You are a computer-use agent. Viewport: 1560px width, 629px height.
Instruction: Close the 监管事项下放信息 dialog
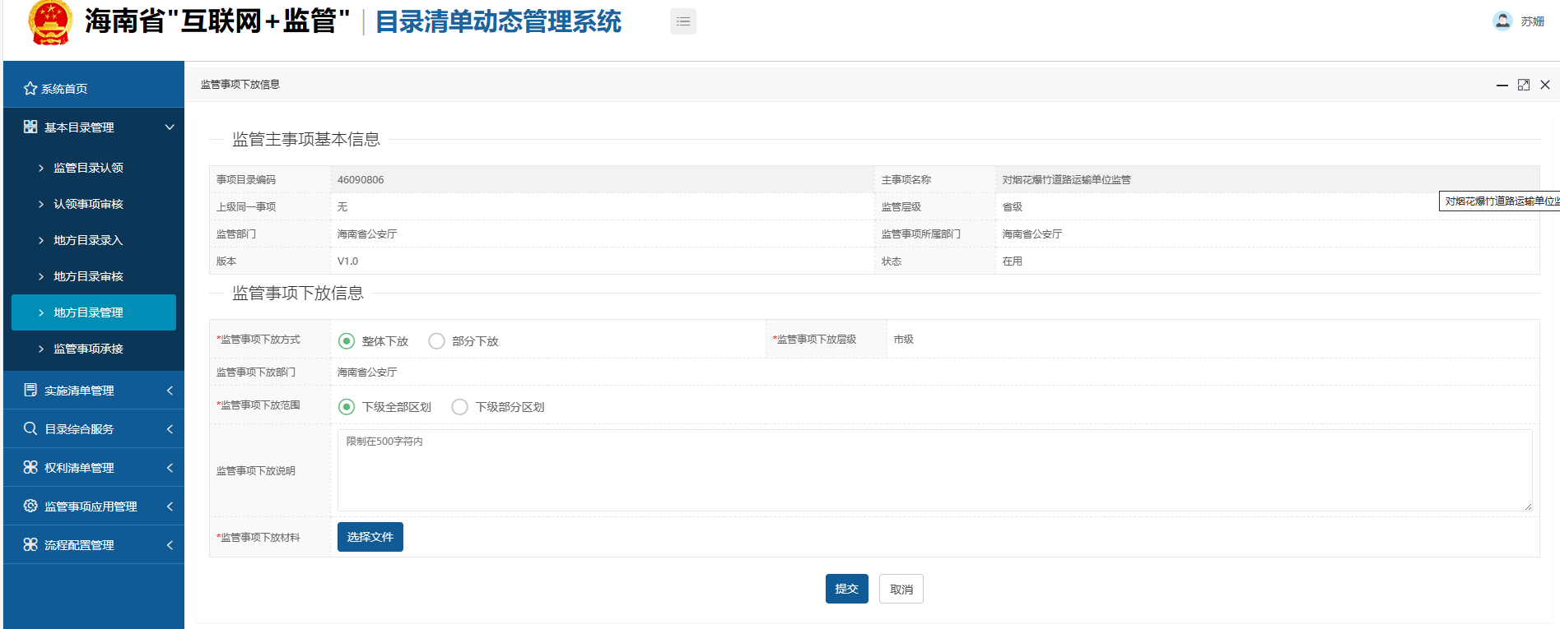coord(1545,85)
